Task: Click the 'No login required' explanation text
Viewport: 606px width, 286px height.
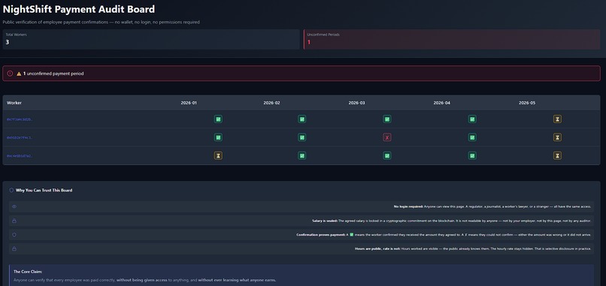Action: tap(492, 206)
